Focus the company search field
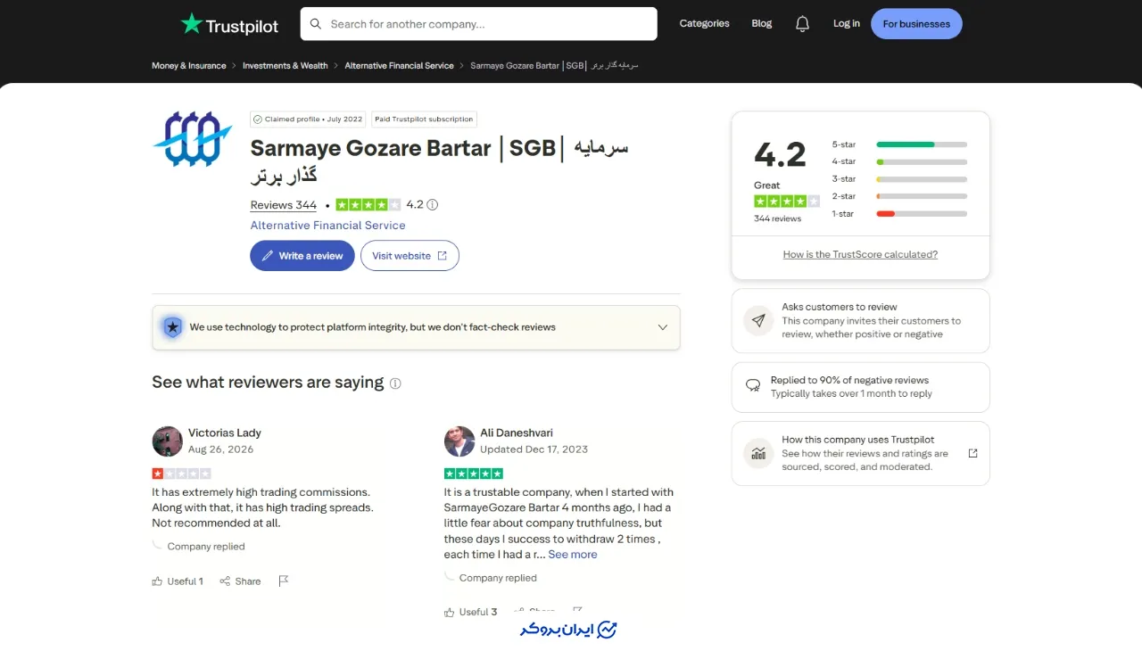Screen dimensions: 1142x651 pyautogui.click(x=479, y=24)
